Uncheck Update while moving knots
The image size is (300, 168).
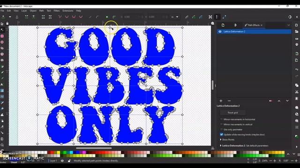click(221, 134)
